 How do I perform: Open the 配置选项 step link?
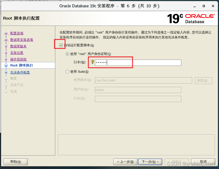point(17,33)
